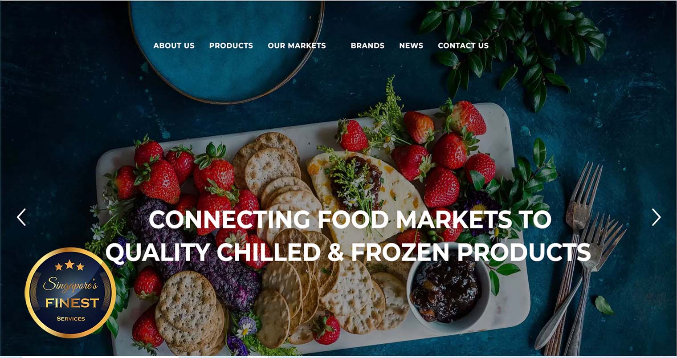Click the Connecting Food Markets headline
This screenshot has width=677, height=358.
(x=350, y=219)
